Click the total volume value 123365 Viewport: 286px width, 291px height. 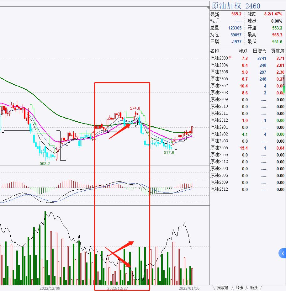point(235,28)
